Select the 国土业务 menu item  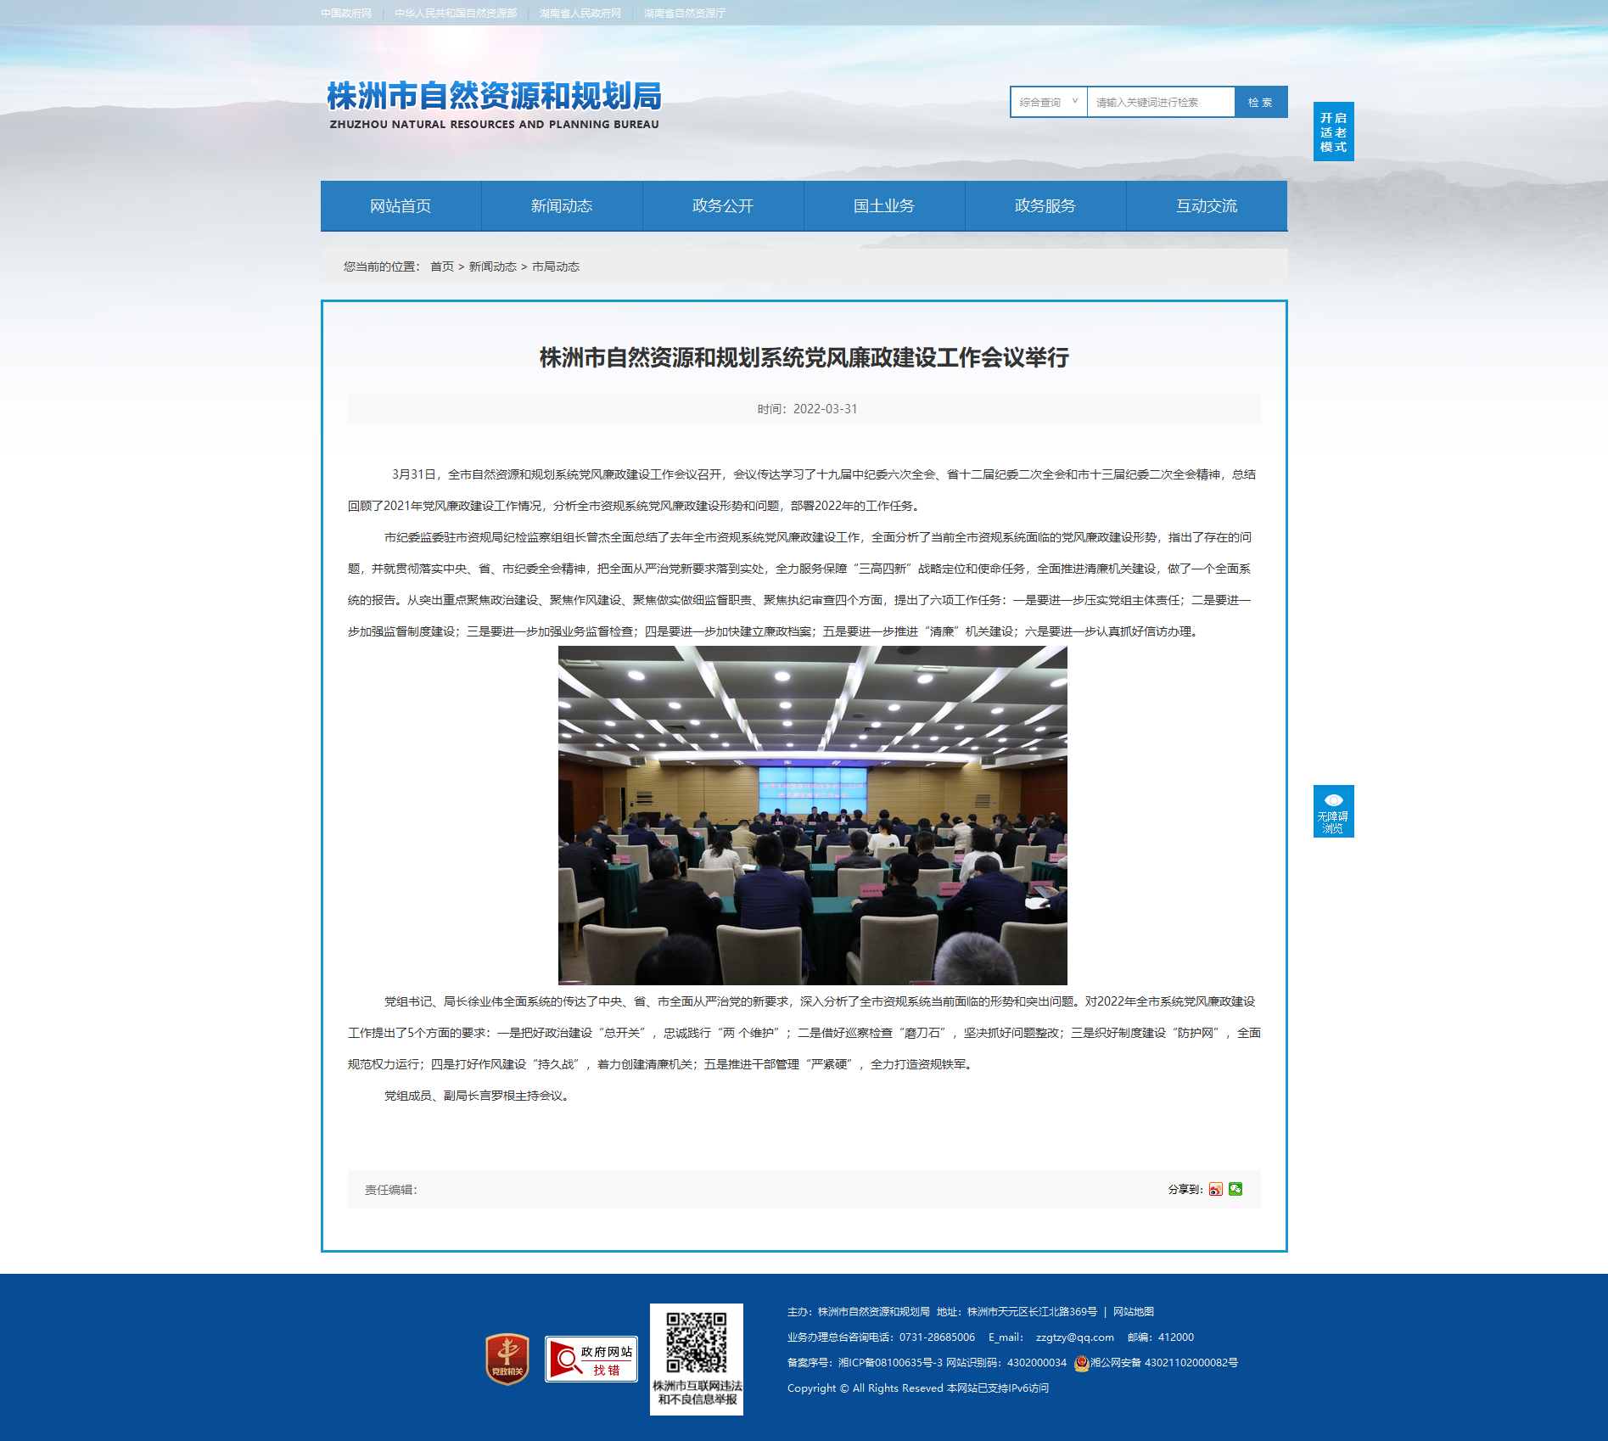pyautogui.click(x=884, y=205)
